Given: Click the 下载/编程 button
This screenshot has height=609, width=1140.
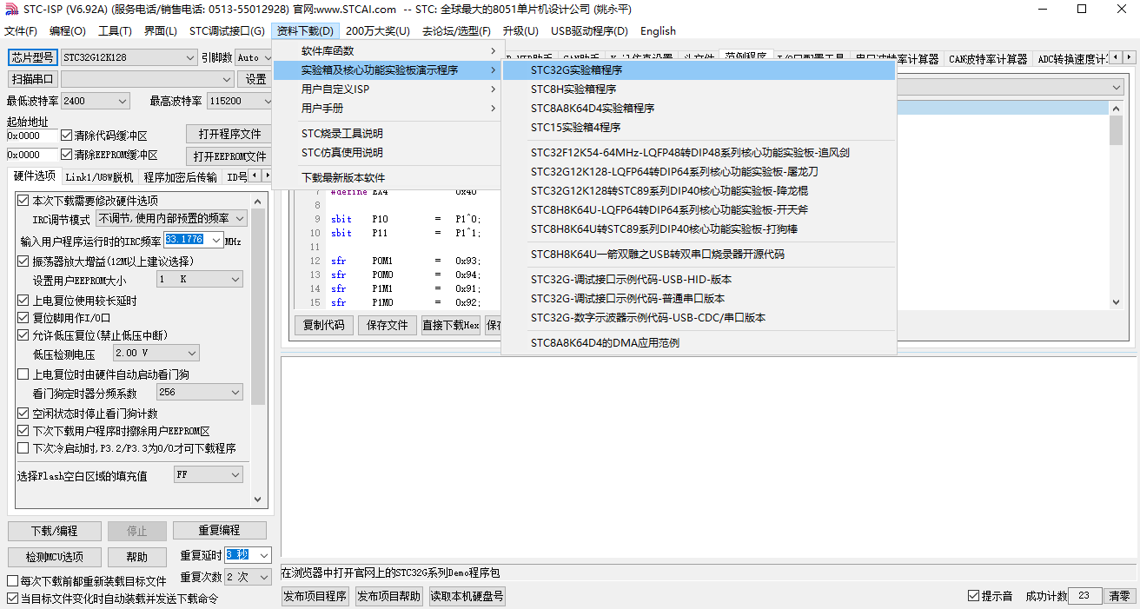Looking at the screenshot, I should [x=54, y=531].
